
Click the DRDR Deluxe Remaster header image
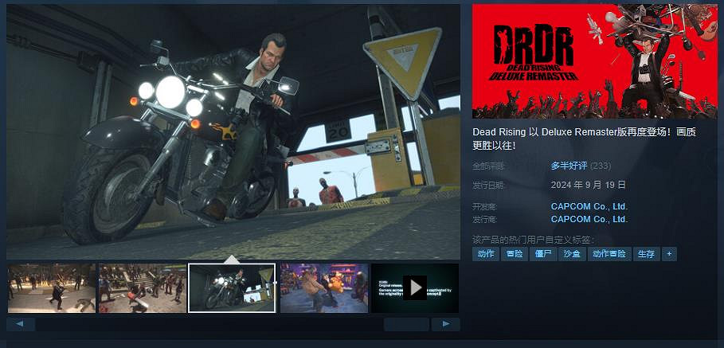pos(595,61)
